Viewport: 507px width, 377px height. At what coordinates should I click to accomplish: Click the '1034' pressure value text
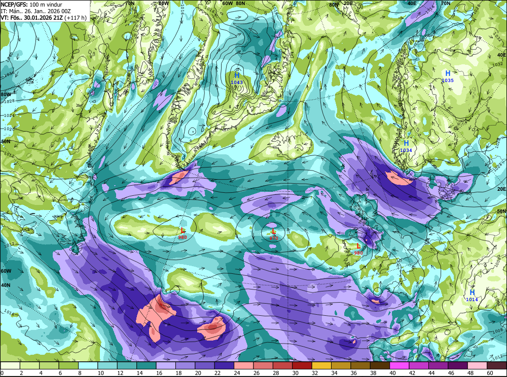pos(406,150)
